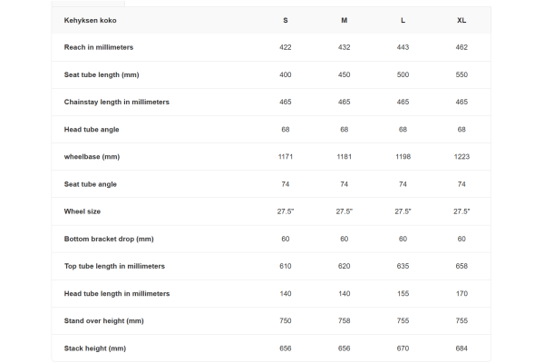Click the Stack height (mm) row label
Image resolution: width=544 pixels, height=363 pixels.
[x=95, y=348]
